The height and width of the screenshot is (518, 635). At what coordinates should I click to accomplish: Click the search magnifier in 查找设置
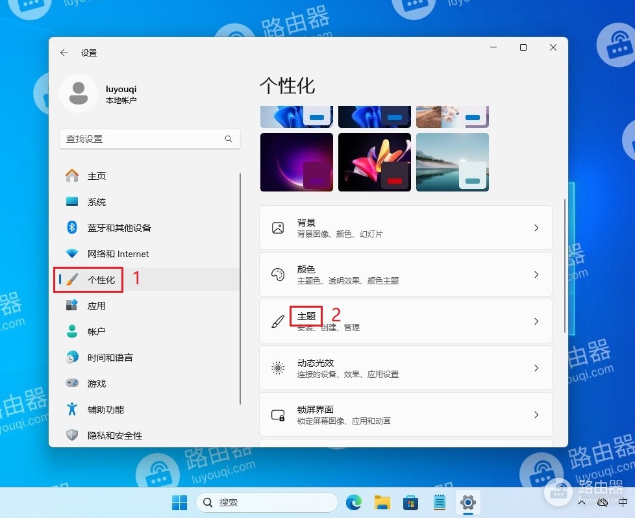(229, 139)
